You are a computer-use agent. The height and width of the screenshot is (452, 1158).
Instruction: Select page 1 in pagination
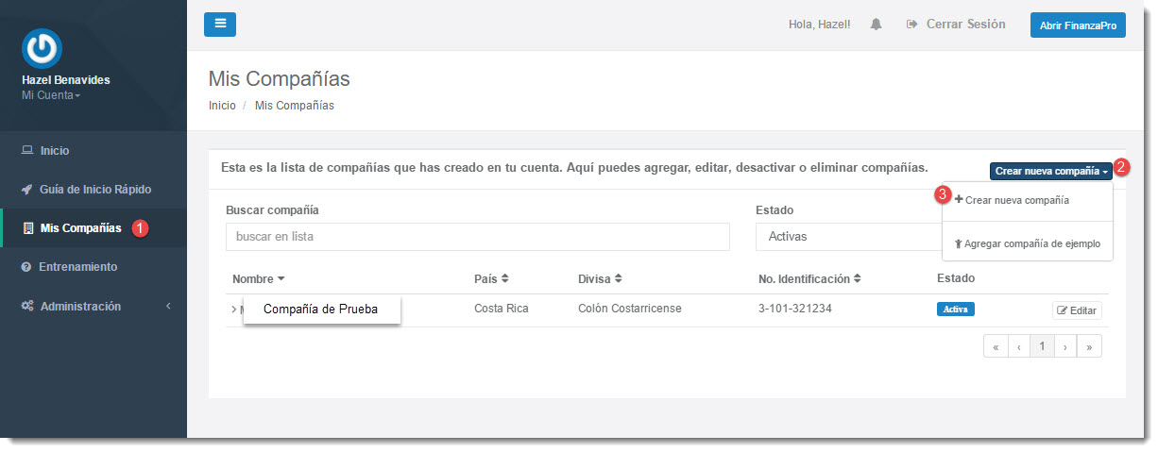click(x=1042, y=346)
